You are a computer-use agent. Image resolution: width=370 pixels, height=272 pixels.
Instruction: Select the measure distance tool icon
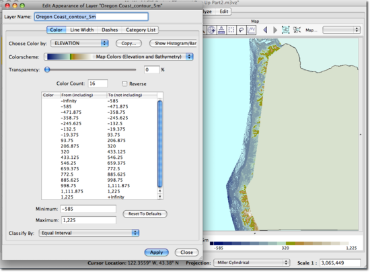coord(221,30)
